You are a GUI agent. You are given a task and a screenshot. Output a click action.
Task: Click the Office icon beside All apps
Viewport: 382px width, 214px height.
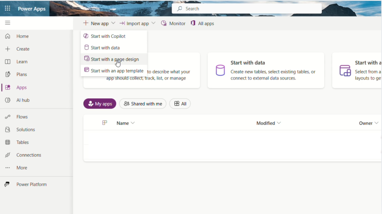[193, 23]
